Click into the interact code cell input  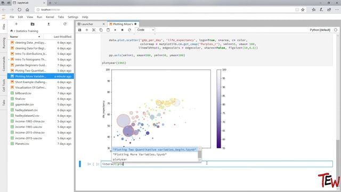[217, 164]
